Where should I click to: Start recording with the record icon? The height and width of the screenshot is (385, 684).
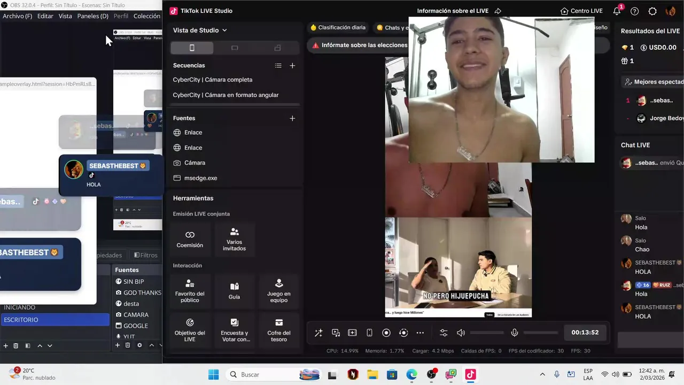tap(386, 333)
